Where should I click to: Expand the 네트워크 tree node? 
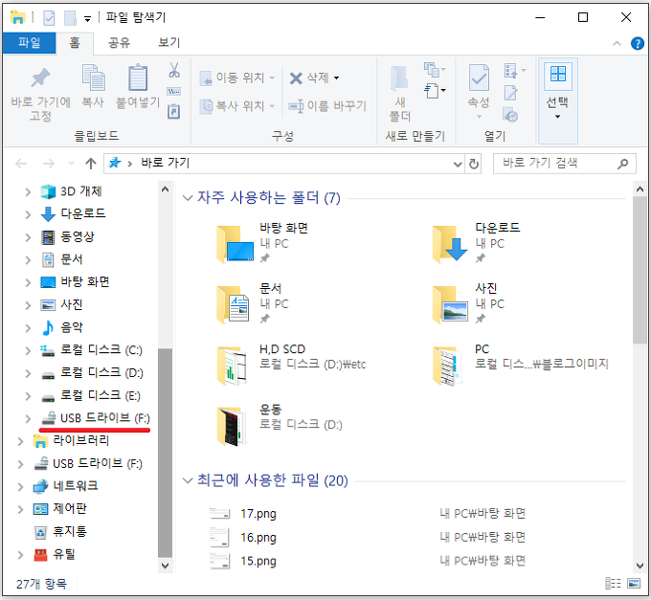click(20, 486)
